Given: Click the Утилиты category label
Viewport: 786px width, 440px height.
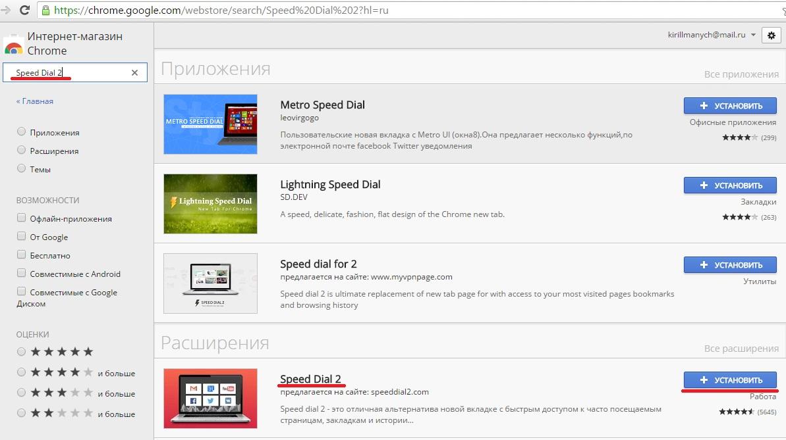Looking at the screenshot, I should [x=760, y=281].
